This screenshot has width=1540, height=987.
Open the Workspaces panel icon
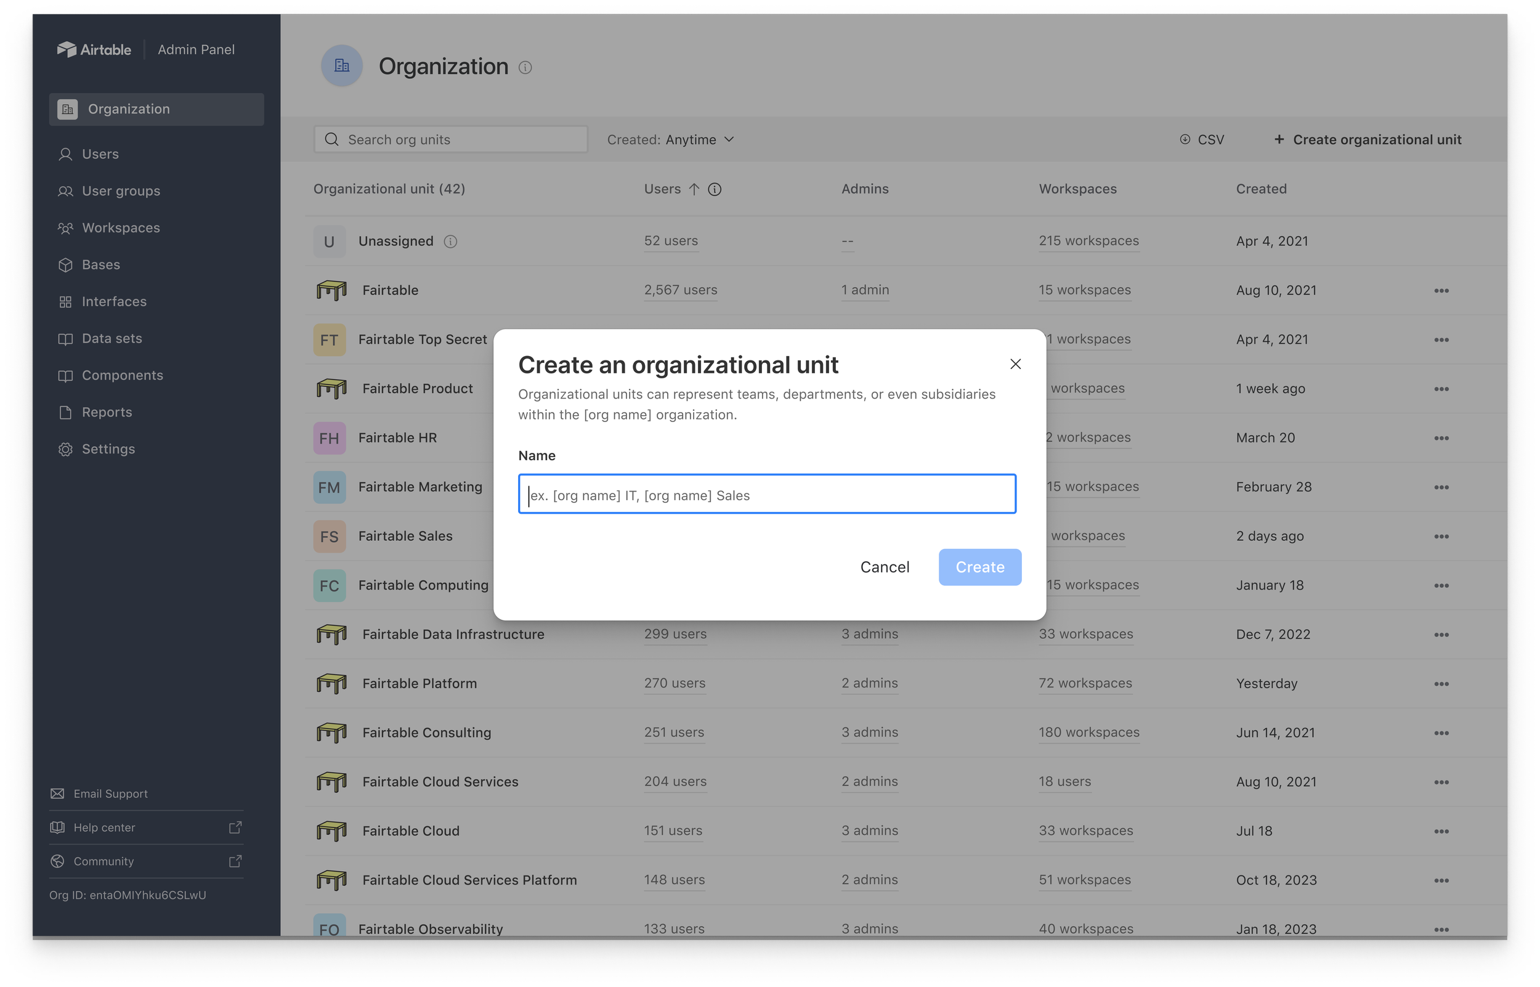point(66,228)
